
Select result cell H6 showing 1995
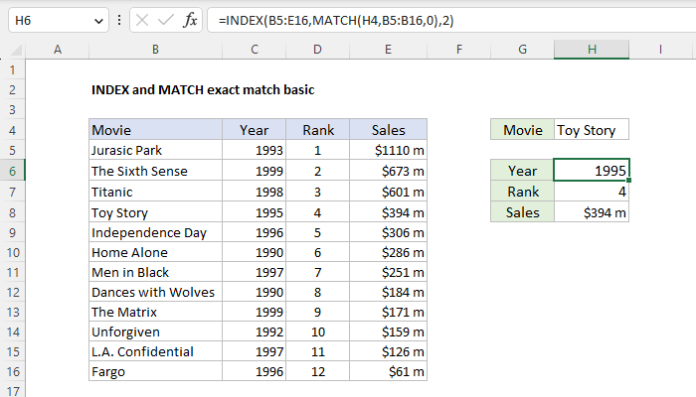click(592, 170)
